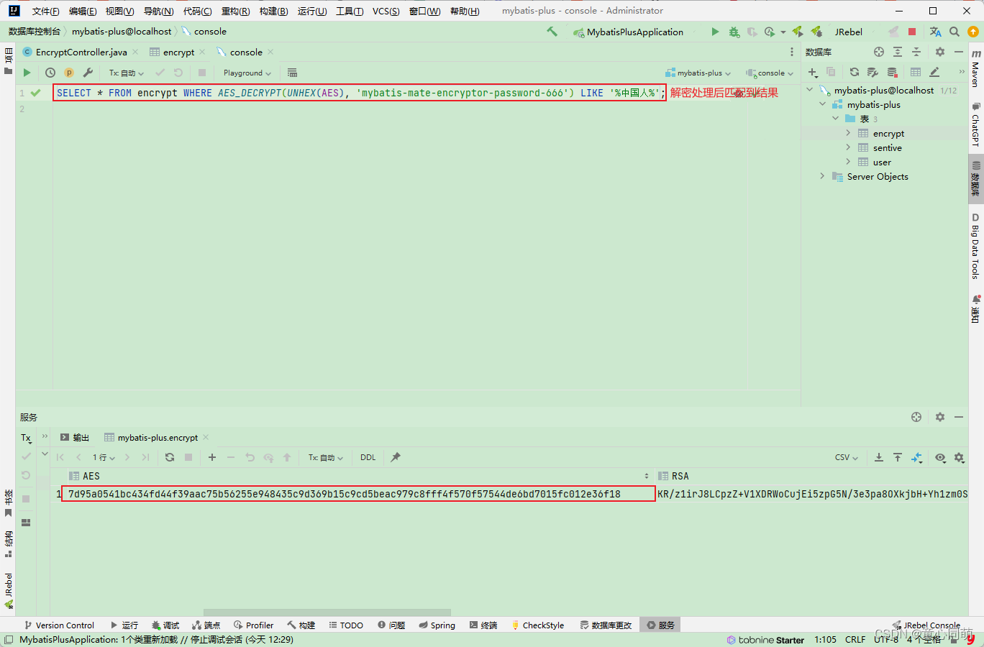Add a new row in result table
The image size is (984, 647).
pos(212,457)
